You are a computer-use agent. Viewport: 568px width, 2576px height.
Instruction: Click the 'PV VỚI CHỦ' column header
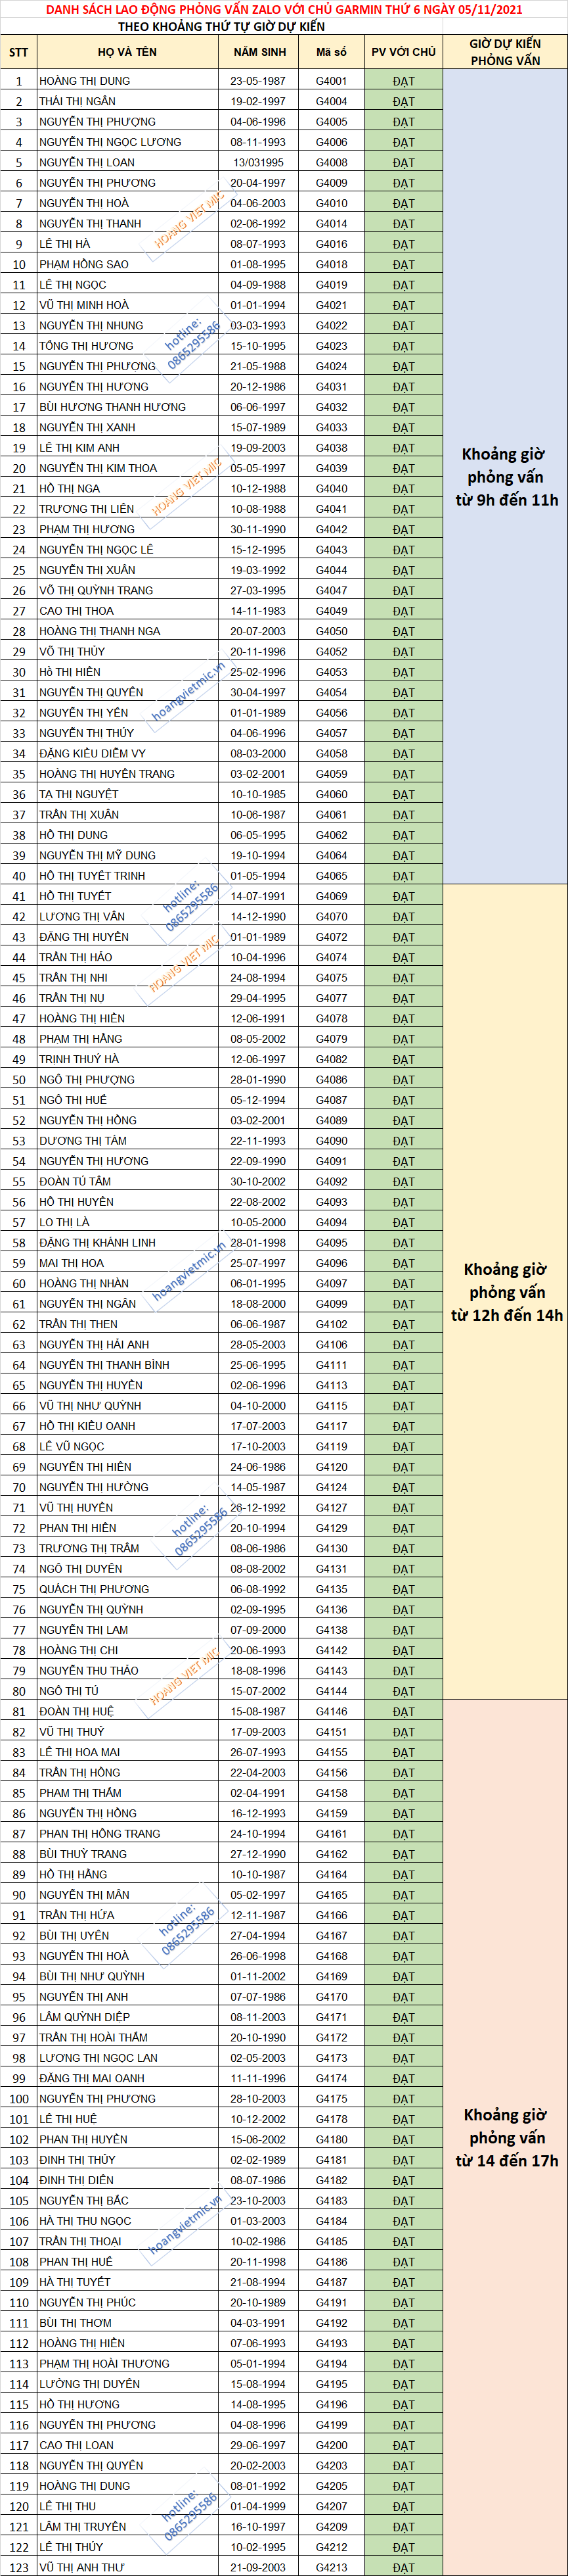(x=403, y=52)
